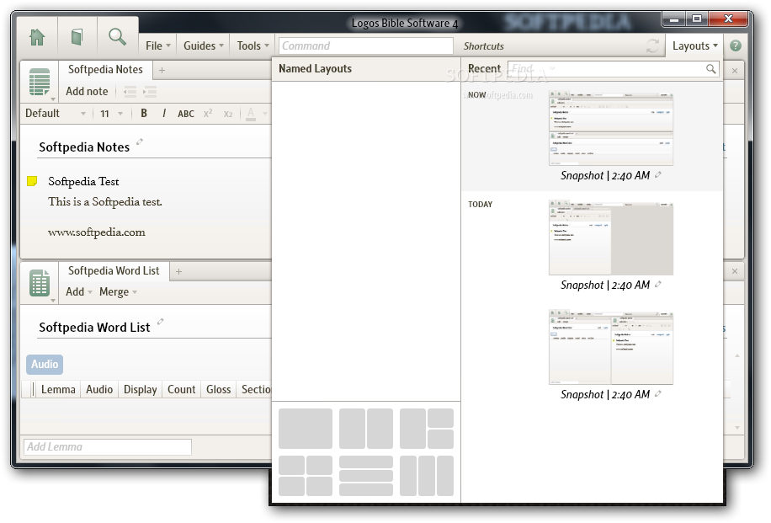This screenshot has height=523, width=771.
Task: Open the Default style dropdown
Action: (x=55, y=113)
